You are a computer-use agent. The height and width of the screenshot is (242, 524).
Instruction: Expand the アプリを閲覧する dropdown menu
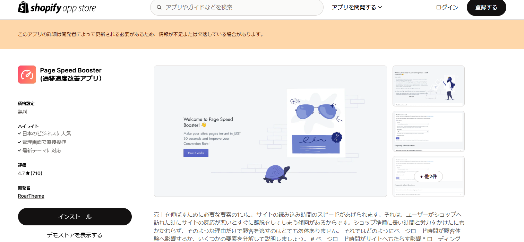pos(357,7)
